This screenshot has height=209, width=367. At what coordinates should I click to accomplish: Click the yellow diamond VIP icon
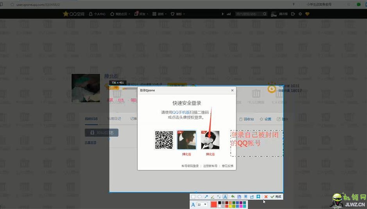coord(307,14)
